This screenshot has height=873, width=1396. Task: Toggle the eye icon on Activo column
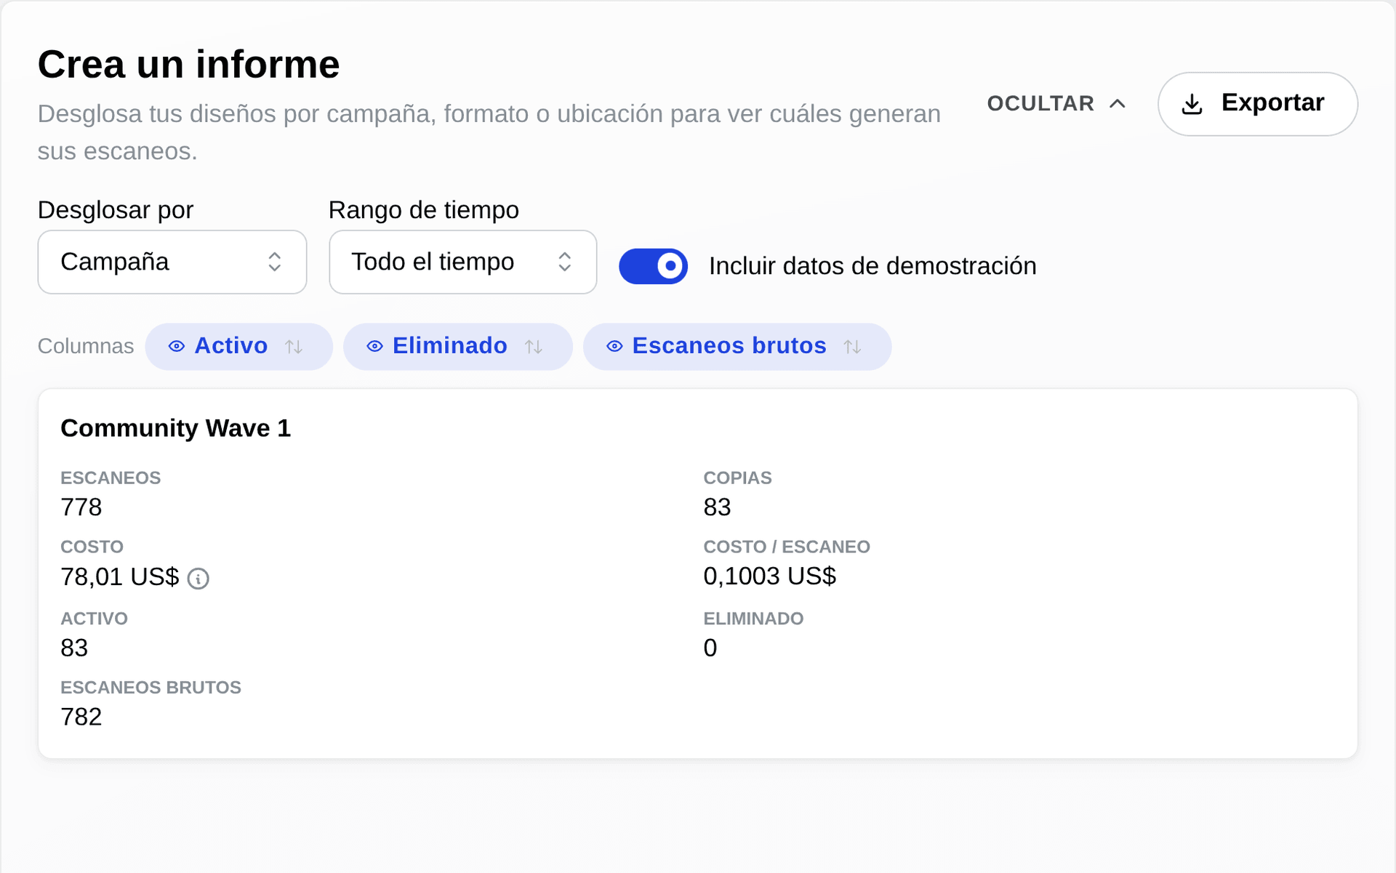(176, 346)
